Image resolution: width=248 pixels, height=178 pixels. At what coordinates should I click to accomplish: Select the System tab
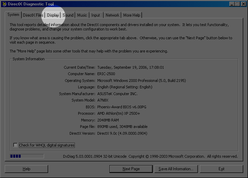(13, 15)
